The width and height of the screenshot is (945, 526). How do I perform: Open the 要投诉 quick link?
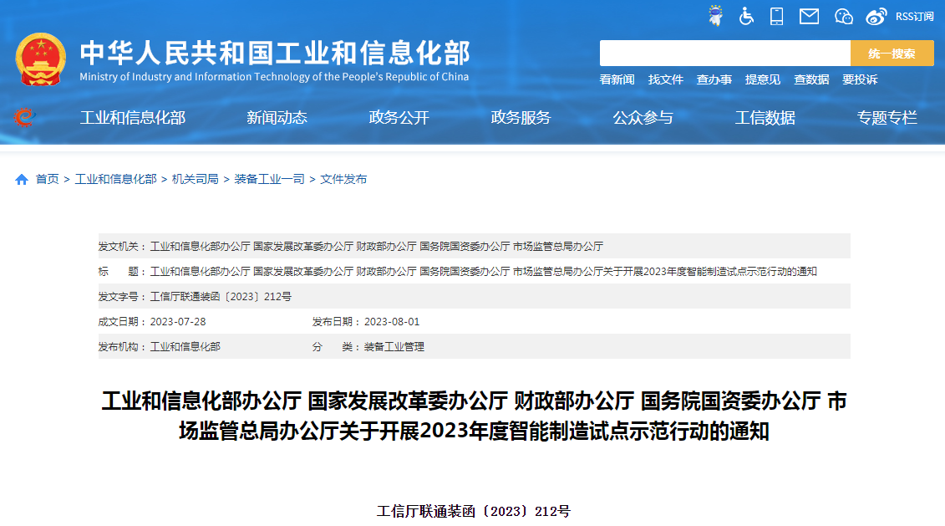[x=860, y=79]
